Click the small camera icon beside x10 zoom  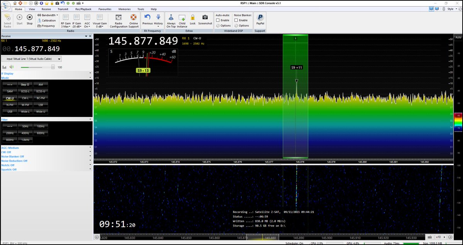pyautogui.click(x=430, y=237)
